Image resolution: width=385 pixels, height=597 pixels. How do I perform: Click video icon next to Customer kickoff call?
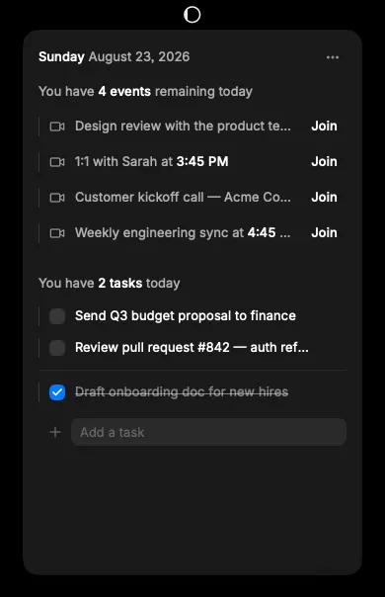click(x=57, y=198)
